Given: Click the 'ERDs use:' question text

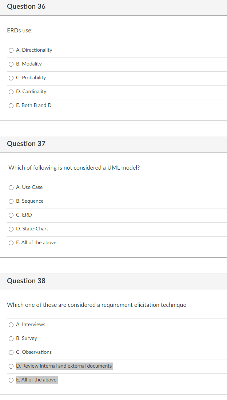Looking at the screenshot, I should tap(20, 30).
